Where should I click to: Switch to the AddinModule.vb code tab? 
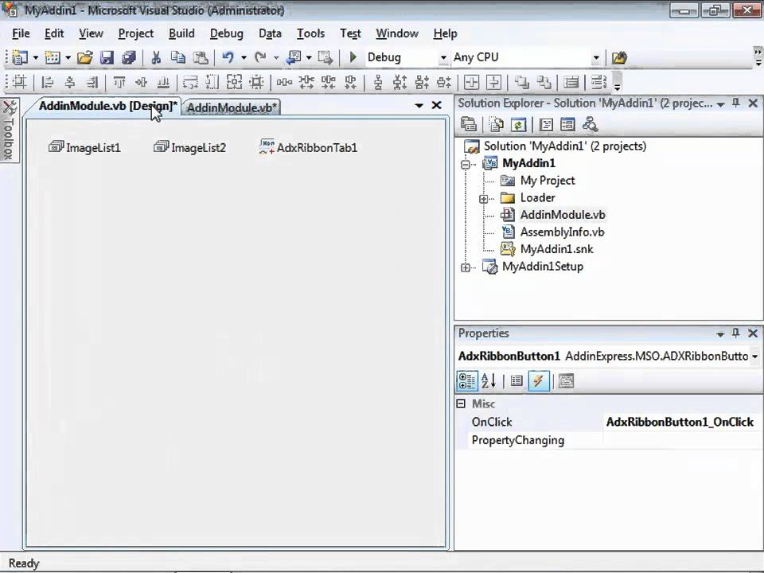coord(232,107)
